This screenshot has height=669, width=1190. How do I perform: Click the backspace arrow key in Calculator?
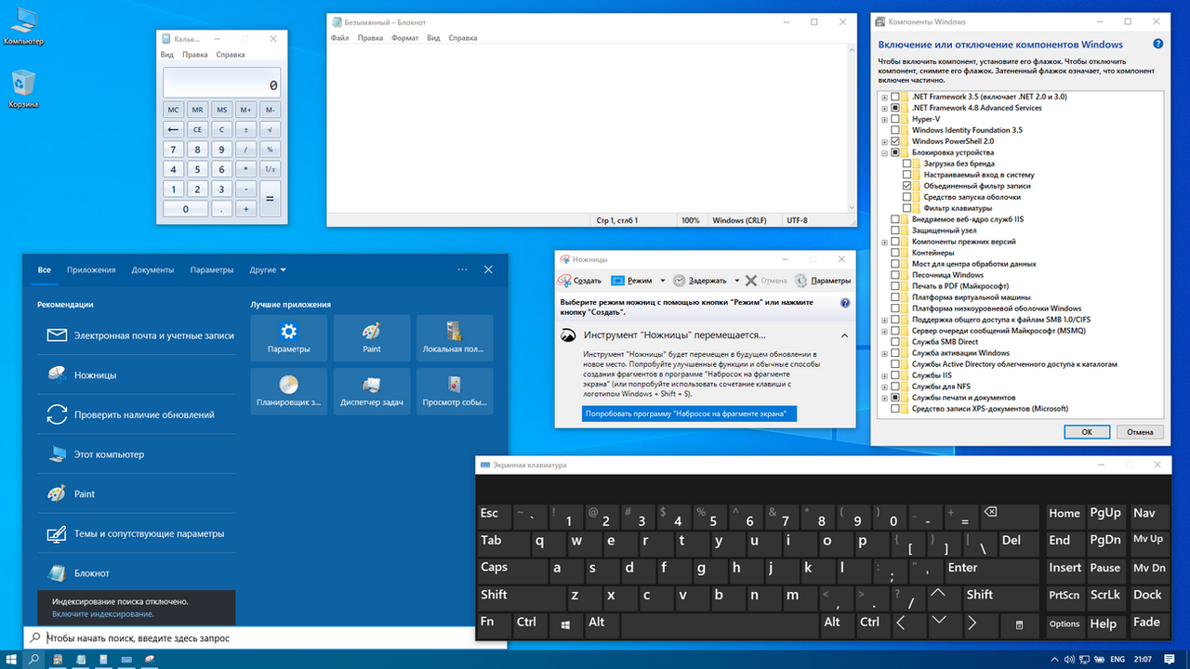(x=173, y=129)
